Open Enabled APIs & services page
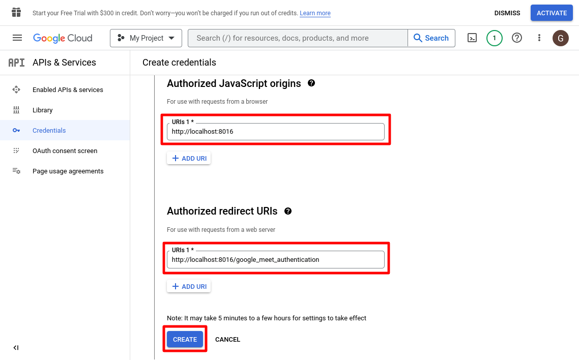This screenshot has width=579, height=360. point(68,90)
